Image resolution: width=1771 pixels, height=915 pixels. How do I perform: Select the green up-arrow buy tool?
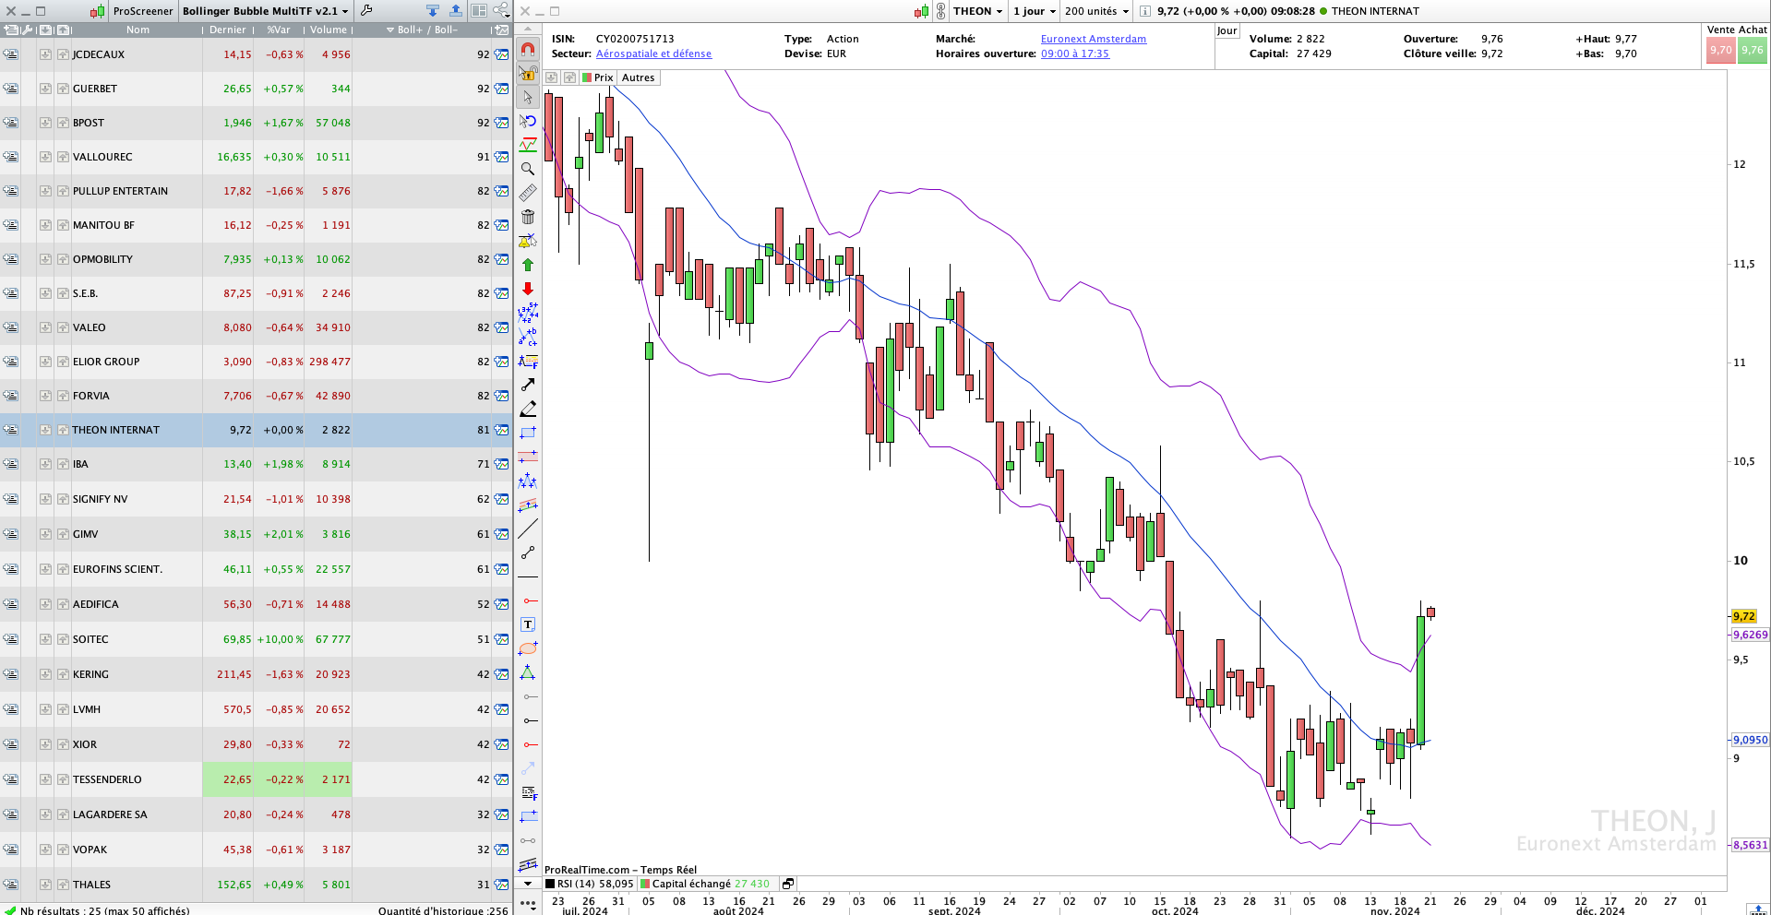(x=528, y=265)
